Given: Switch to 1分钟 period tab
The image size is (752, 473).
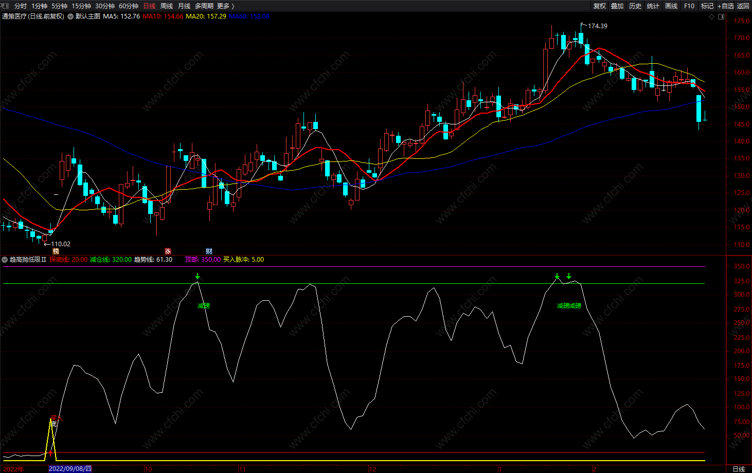Looking at the screenshot, I should pos(39,6).
